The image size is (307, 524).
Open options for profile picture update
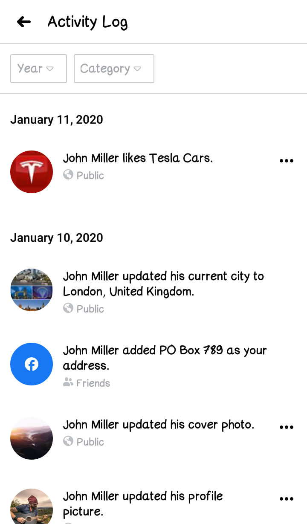coord(286,499)
